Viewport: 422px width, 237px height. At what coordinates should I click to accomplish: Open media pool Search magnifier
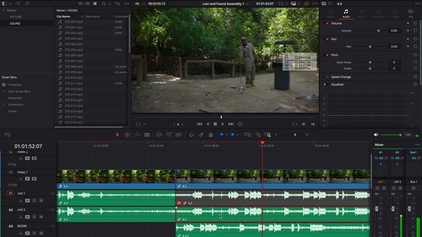click(104, 3)
